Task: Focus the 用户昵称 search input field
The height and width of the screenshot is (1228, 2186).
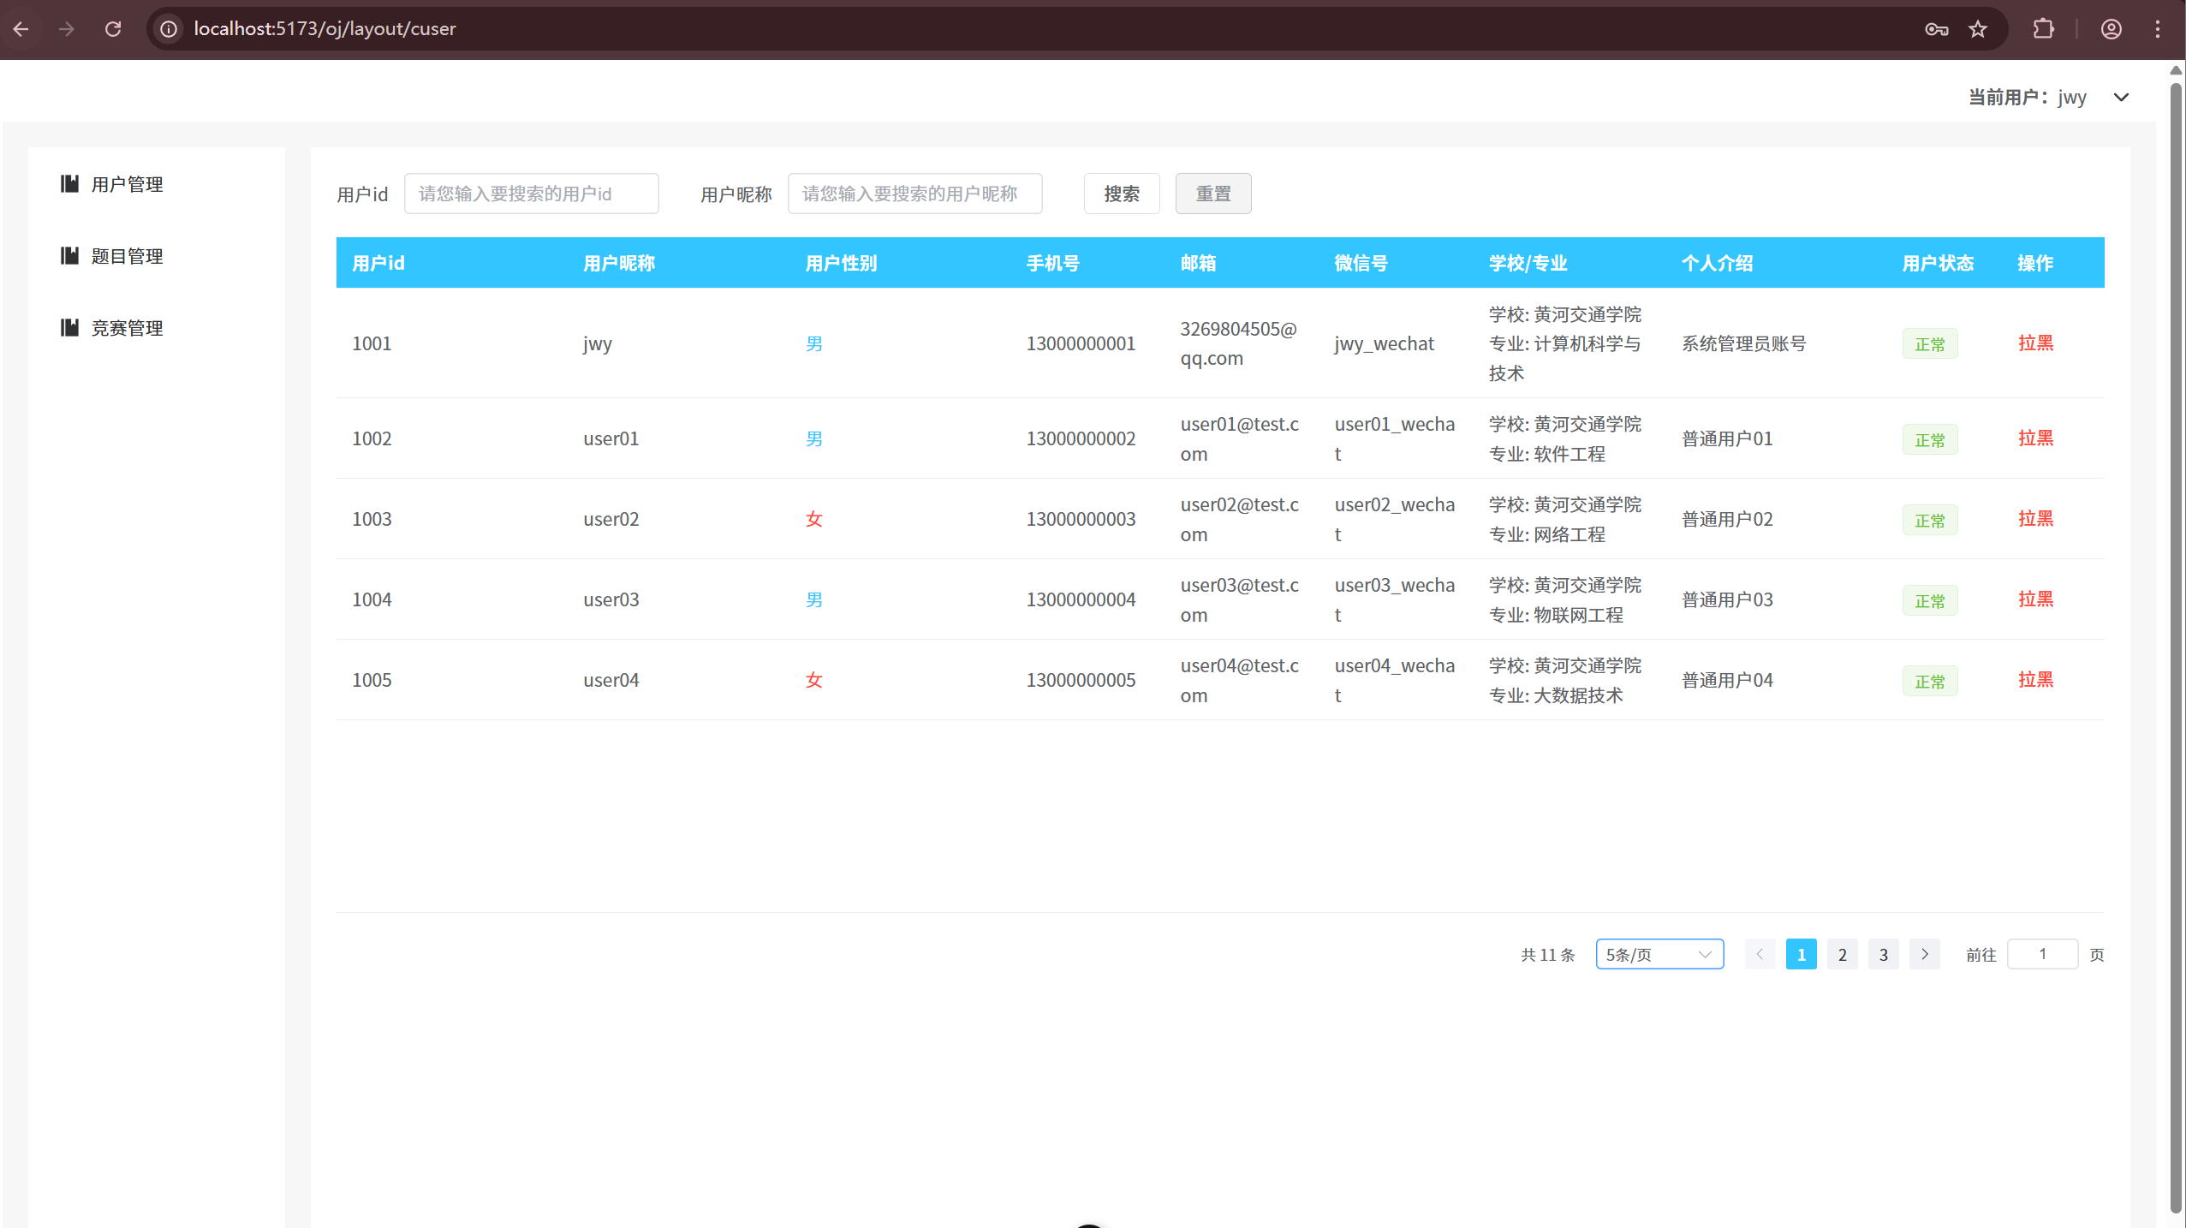Action: (914, 194)
